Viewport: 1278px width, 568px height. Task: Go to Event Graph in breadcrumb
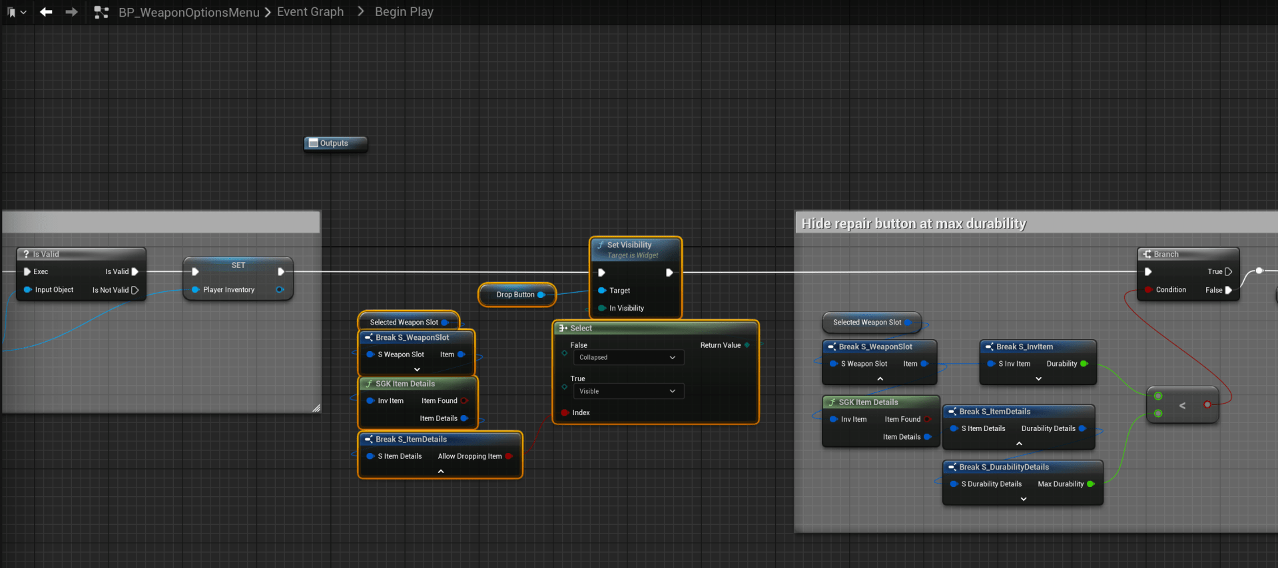pos(310,12)
